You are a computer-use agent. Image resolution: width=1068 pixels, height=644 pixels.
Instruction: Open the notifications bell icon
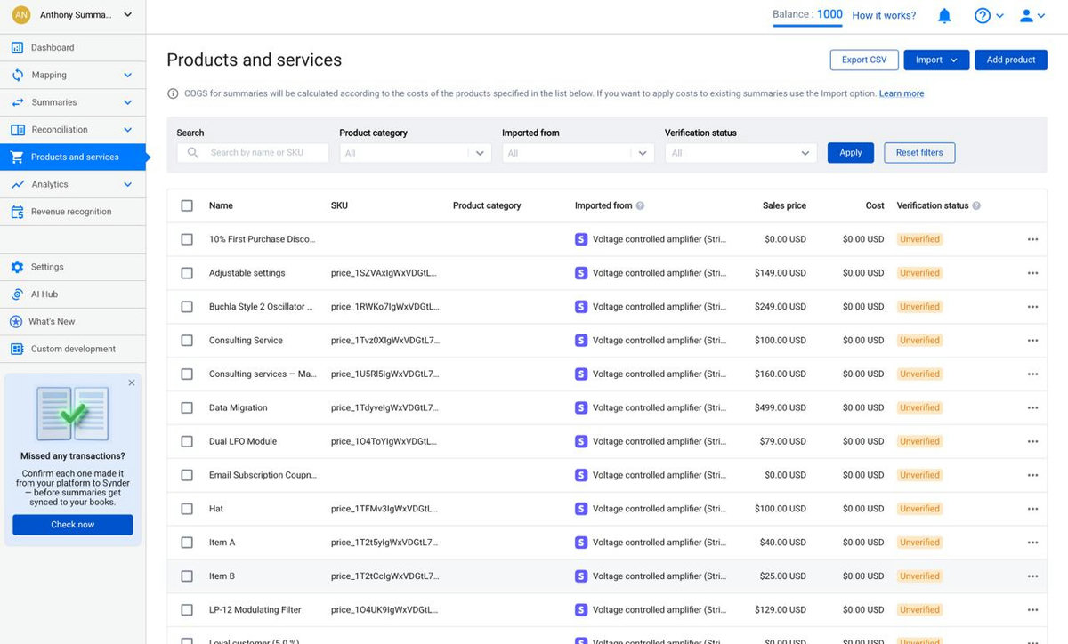click(x=944, y=15)
